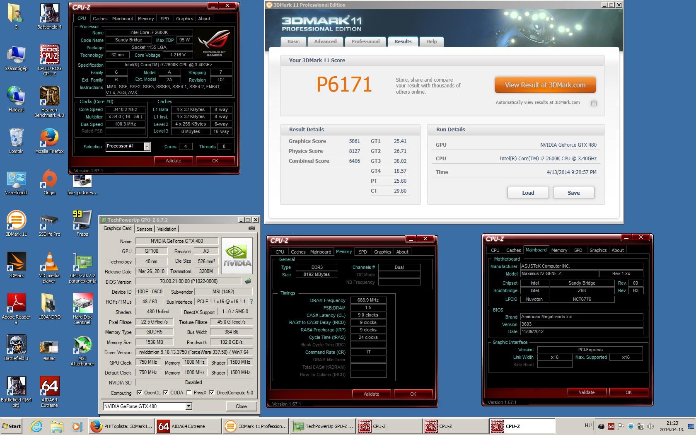Open the Vezérlőpult control panel icon

tap(16, 182)
